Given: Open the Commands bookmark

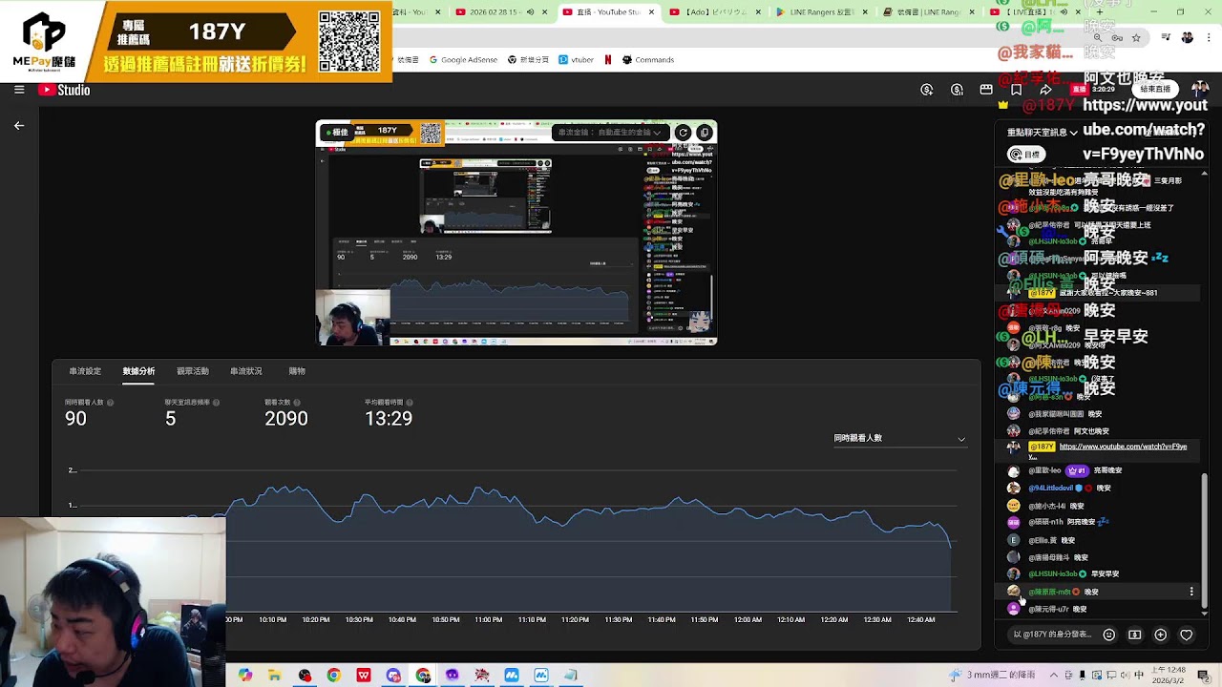Looking at the screenshot, I should coord(647,59).
